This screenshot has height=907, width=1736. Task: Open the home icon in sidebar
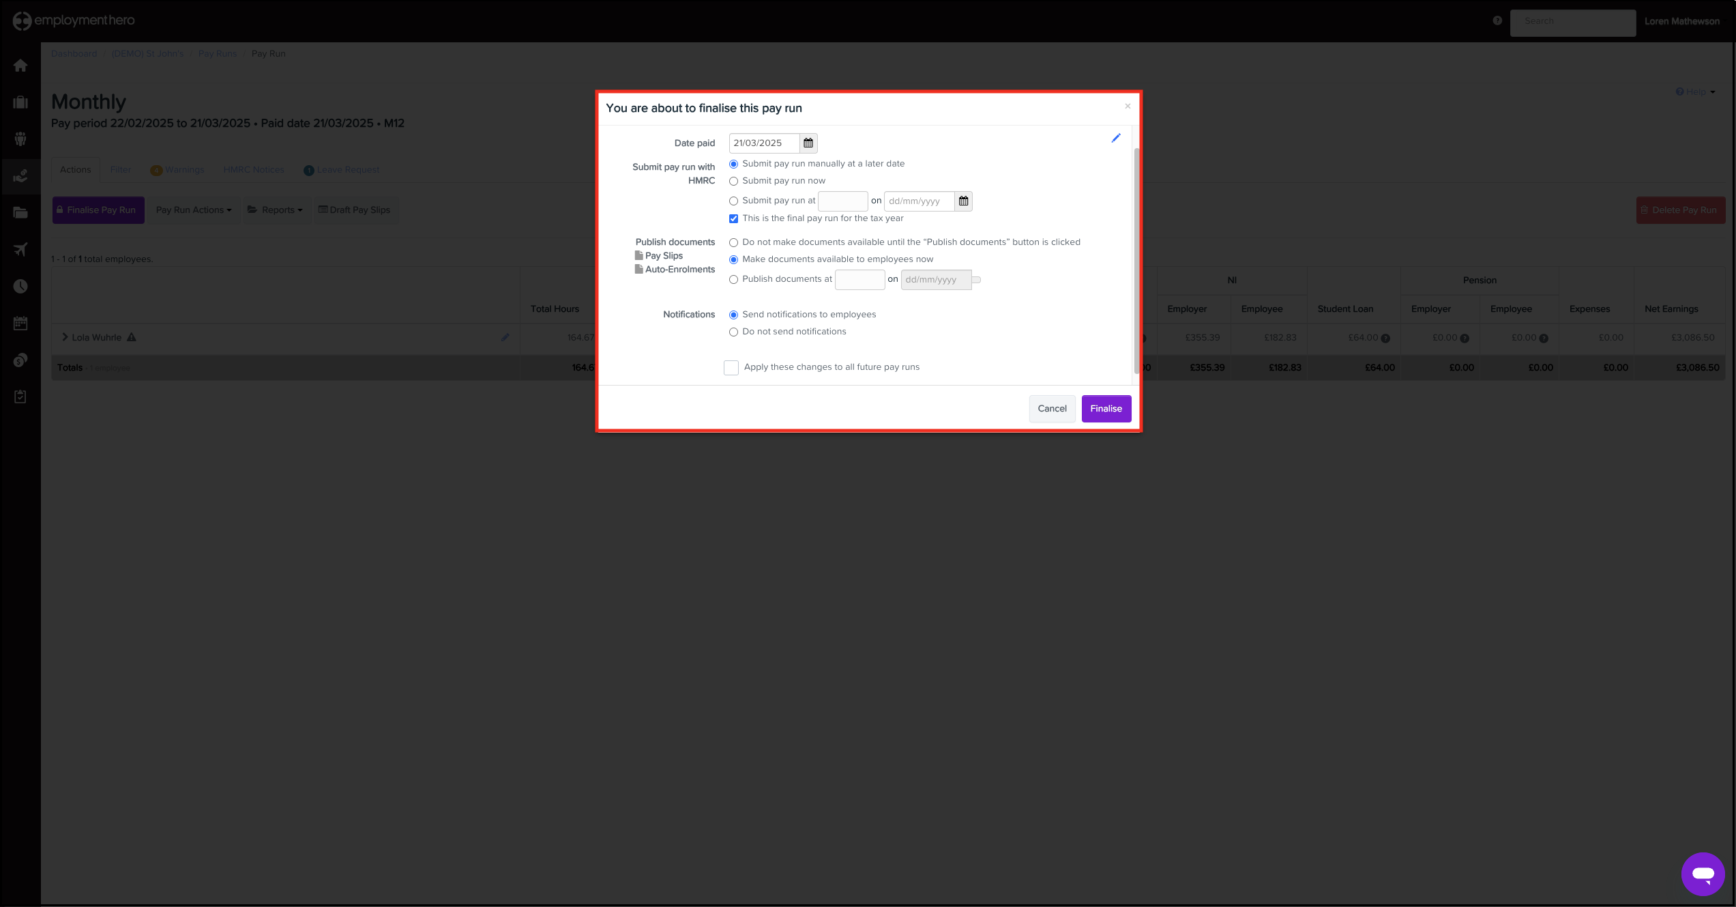20,66
